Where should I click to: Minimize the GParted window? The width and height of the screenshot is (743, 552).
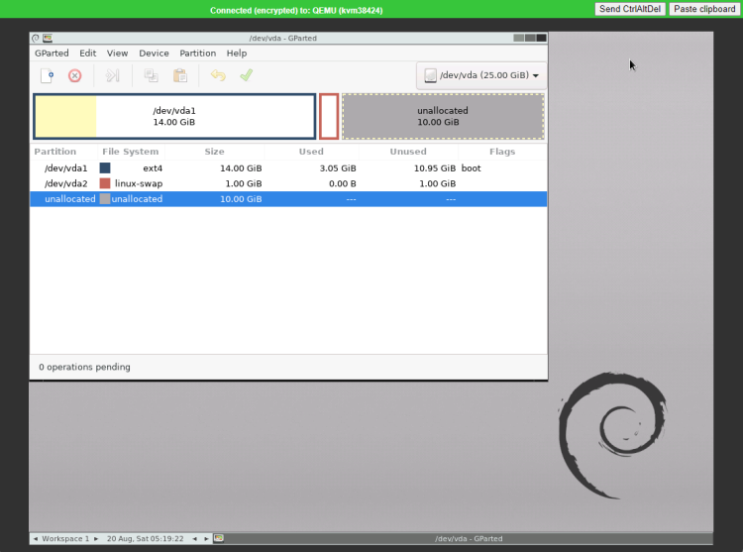(519, 38)
